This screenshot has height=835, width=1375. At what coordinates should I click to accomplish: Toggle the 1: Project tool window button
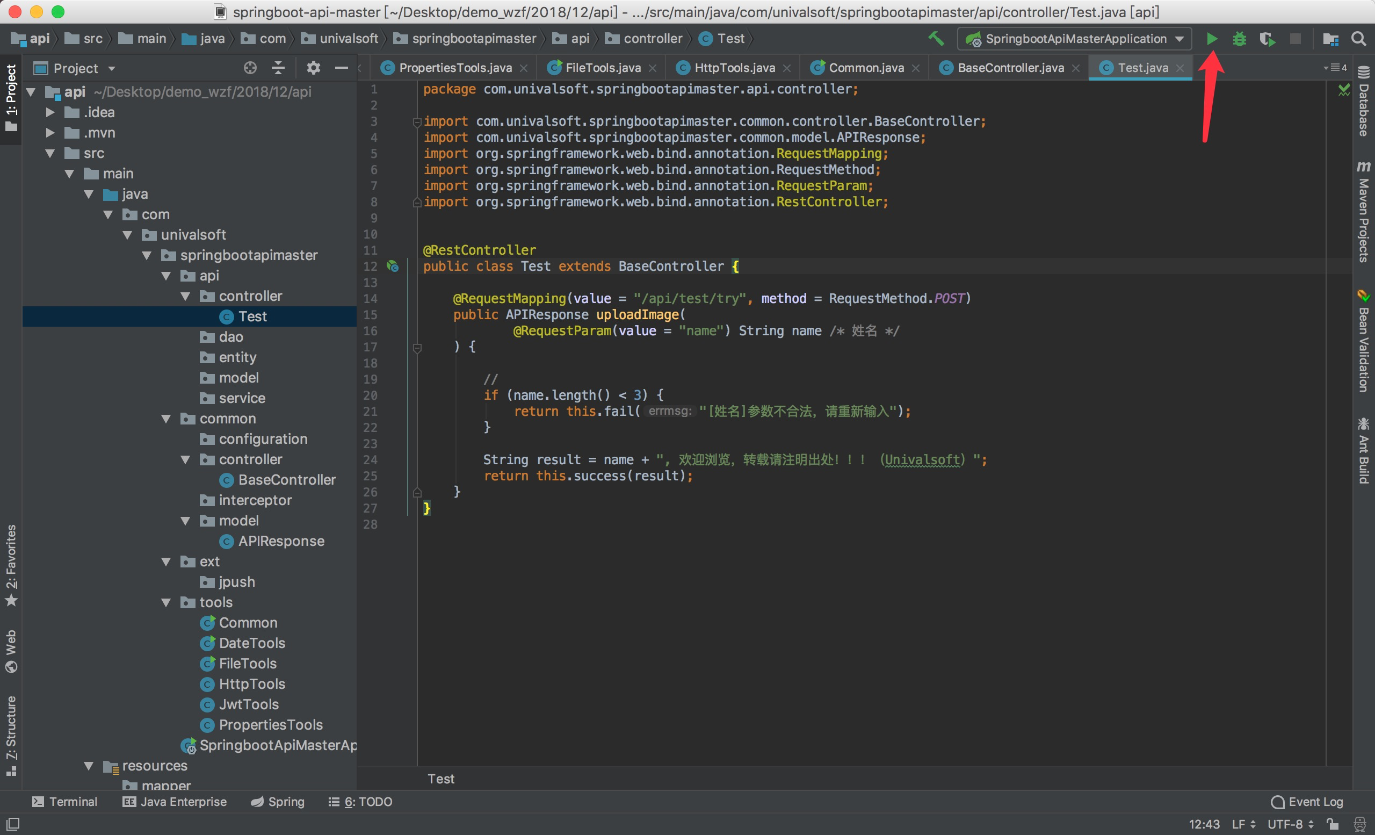click(x=11, y=98)
